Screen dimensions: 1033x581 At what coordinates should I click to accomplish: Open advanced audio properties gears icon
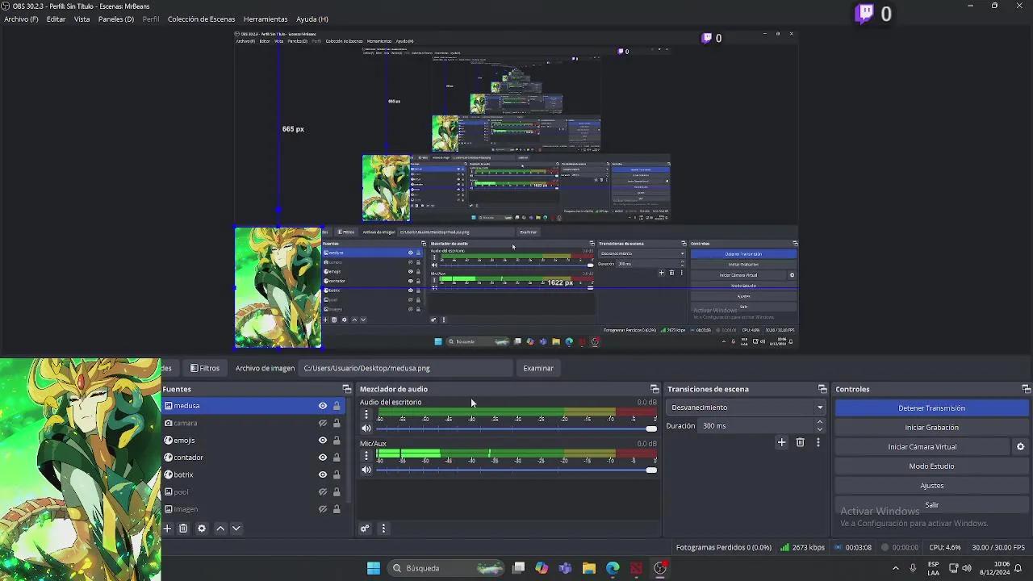pos(365,529)
